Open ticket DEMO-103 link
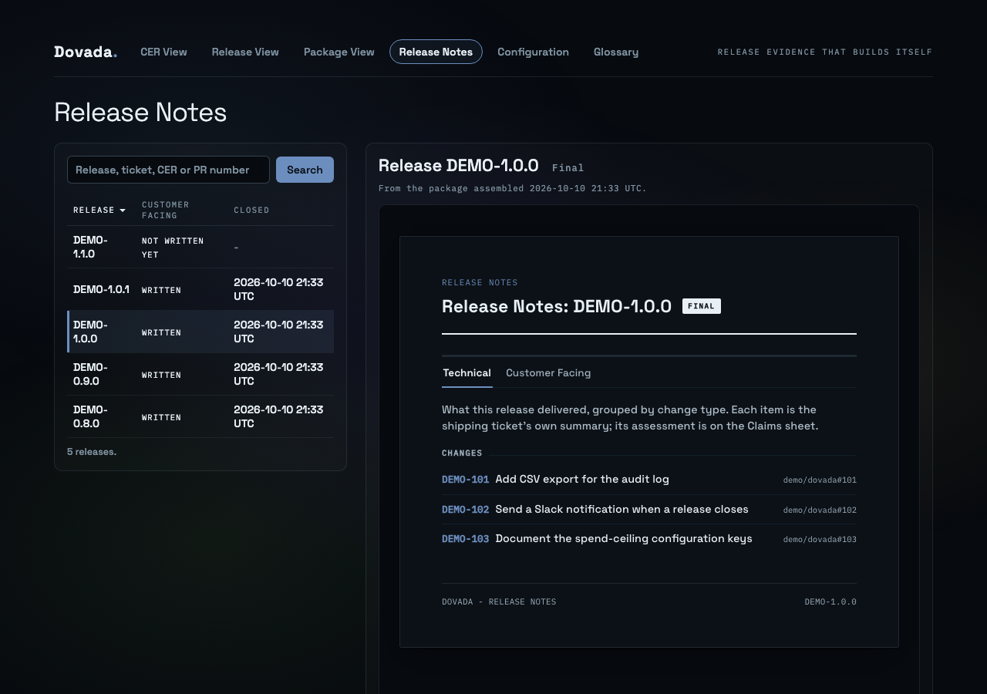The width and height of the screenshot is (987, 694). click(465, 539)
